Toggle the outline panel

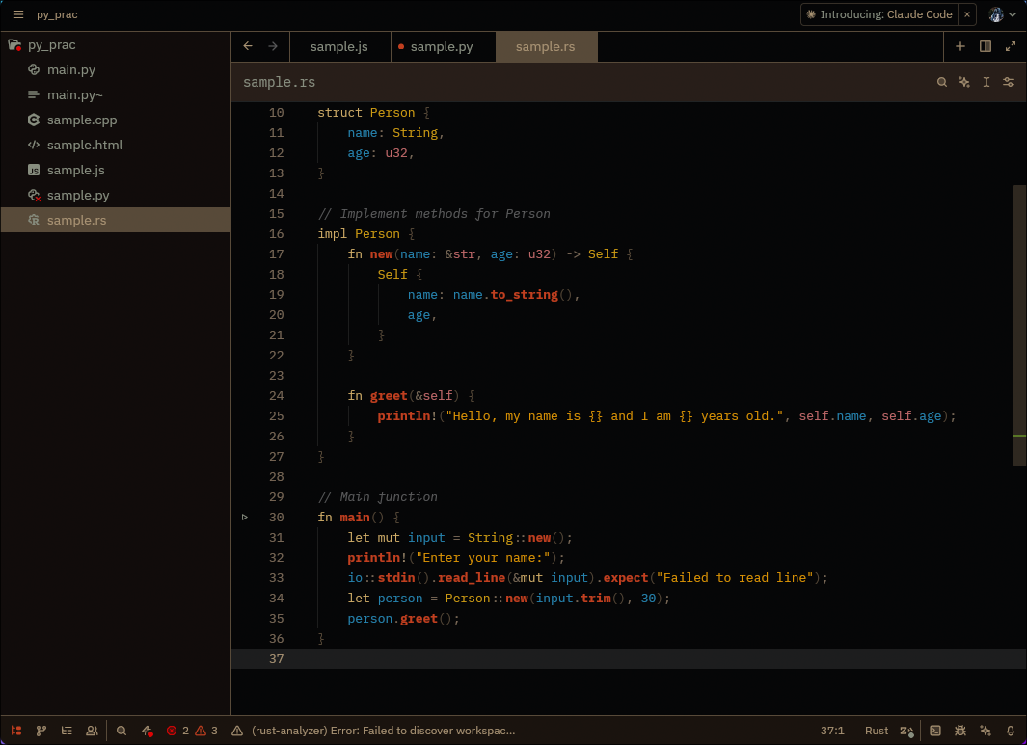(67, 731)
